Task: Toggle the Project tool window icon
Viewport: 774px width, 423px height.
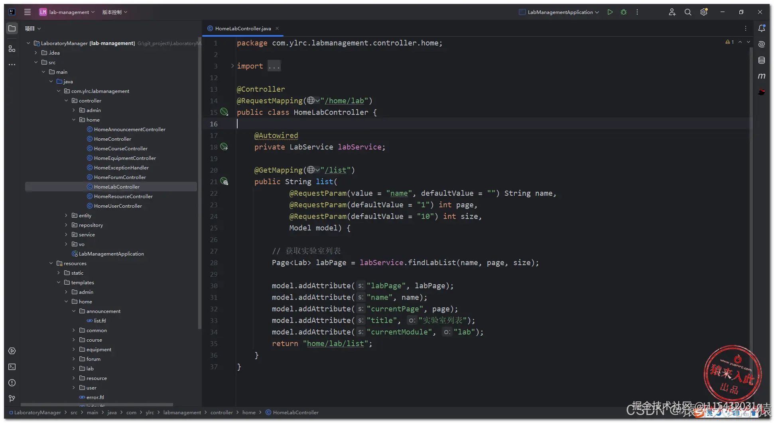Action: tap(12, 28)
